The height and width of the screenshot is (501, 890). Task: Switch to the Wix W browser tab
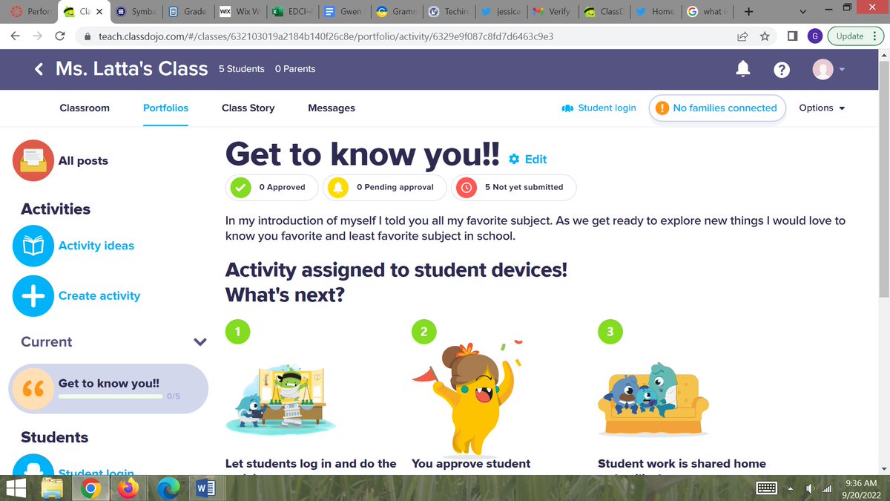click(x=240, y=12)
